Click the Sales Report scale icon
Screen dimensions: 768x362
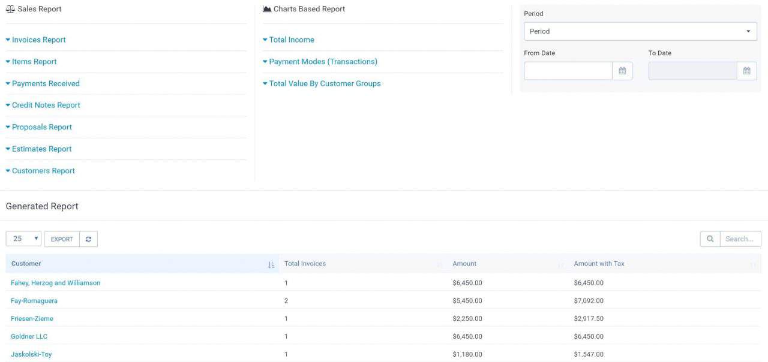point(10,9)
